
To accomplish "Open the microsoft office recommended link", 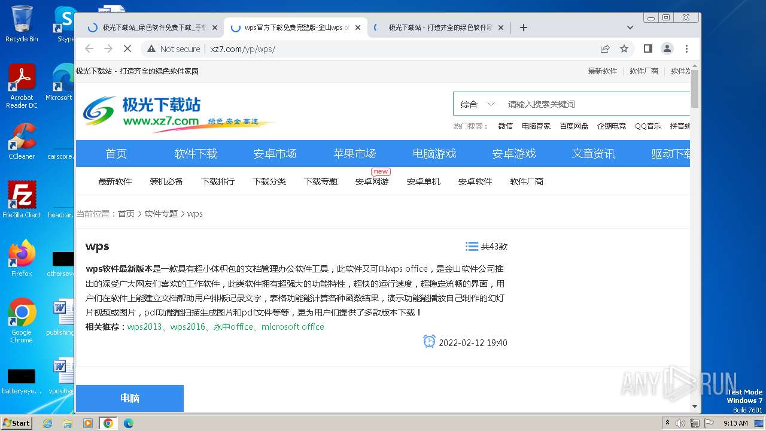I will click(x=293, y=327).
